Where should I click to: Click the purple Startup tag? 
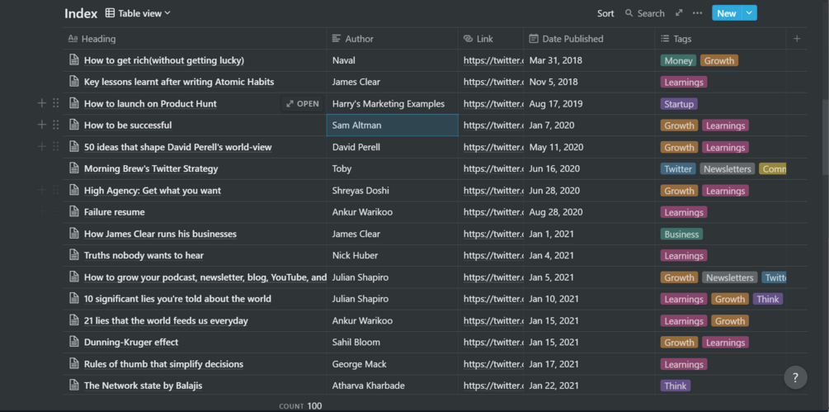coord(679,104)
